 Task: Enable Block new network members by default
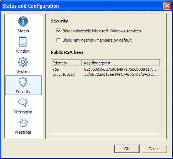[59, 40]
